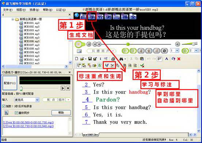Click the mark new word icon
This screenshot has height=143, width=202.
pyautogui.click(x=112, y=65)
